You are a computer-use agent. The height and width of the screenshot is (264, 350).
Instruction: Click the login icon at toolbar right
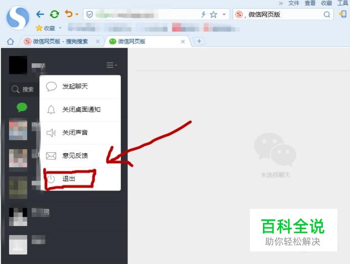pyautogui.click(x=342, y=14)
